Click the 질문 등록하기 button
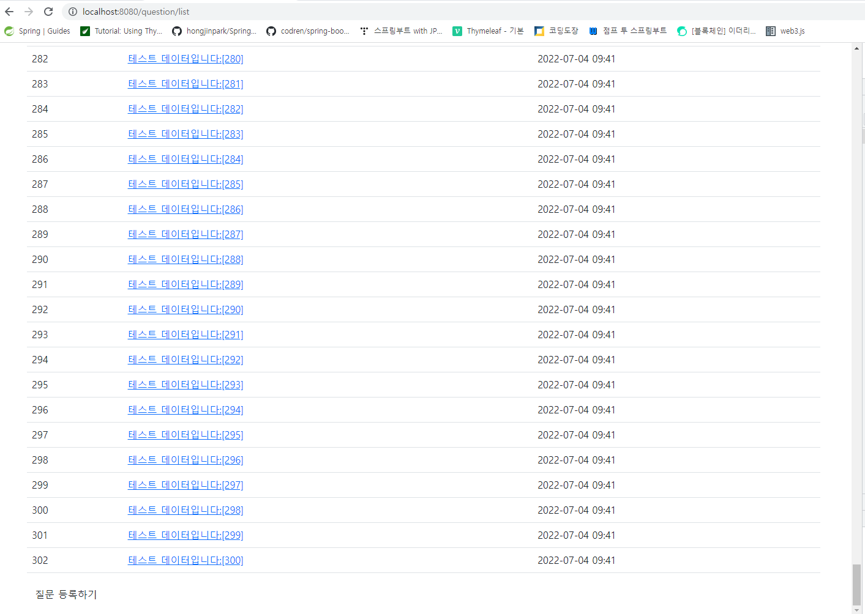Screen dimensions: 865x614 [x=66, y=594]
